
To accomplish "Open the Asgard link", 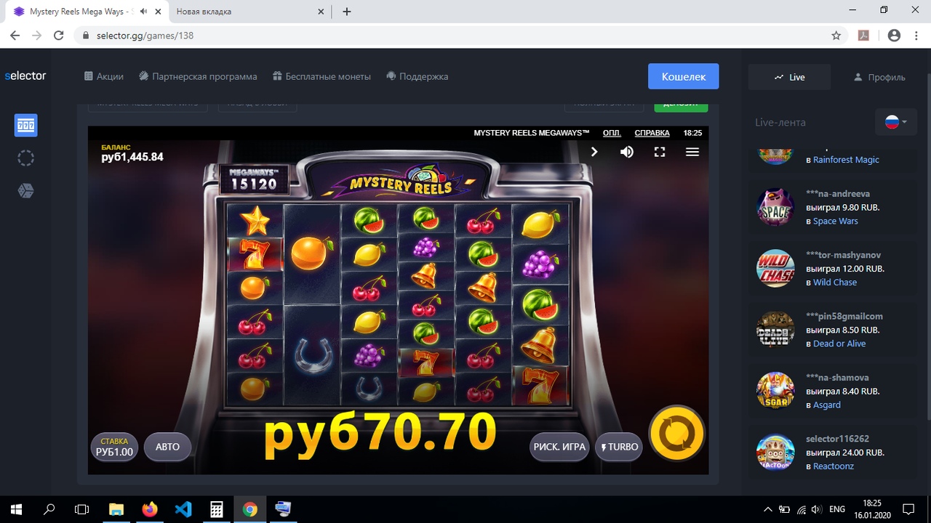I will pos(826,405).
